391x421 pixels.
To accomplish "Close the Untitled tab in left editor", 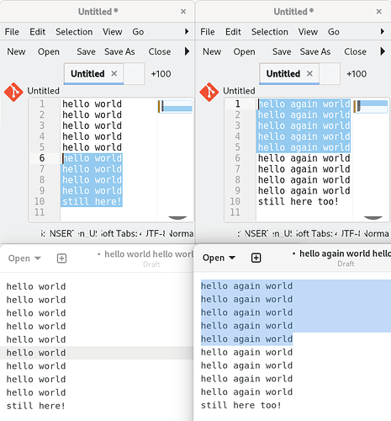I will tap(114, 73).
